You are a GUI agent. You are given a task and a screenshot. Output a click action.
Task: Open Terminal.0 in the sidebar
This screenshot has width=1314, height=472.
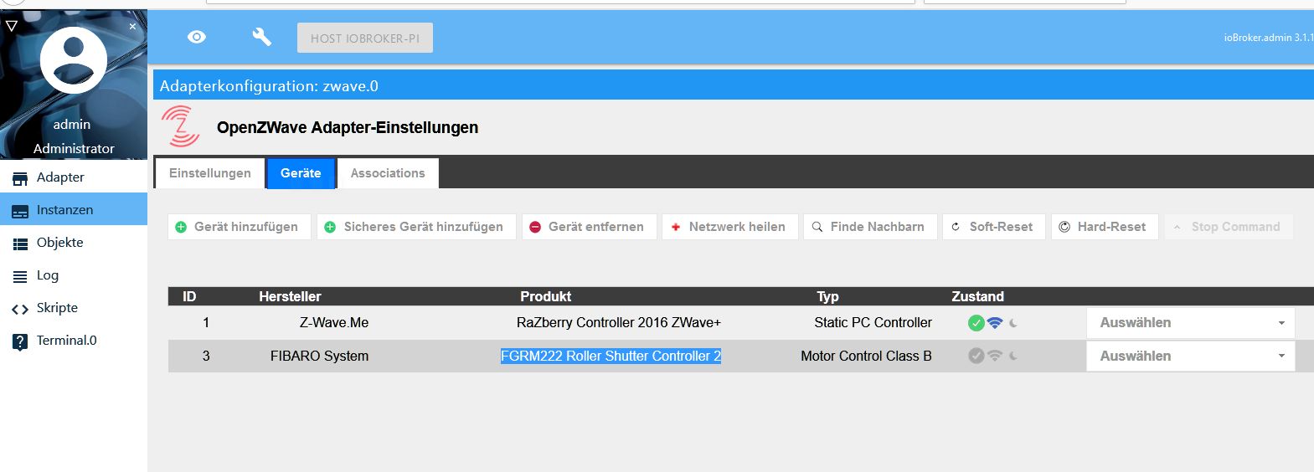[x=74, y=341]
